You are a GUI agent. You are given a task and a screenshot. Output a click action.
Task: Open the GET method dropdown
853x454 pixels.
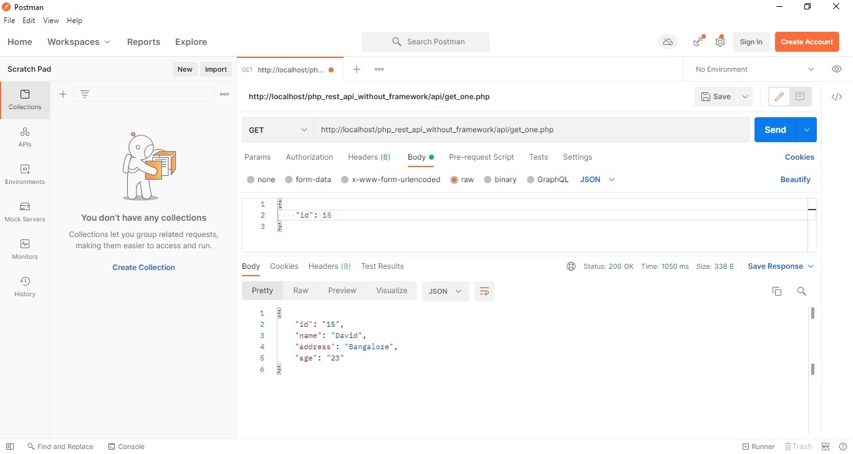[278, 130]
